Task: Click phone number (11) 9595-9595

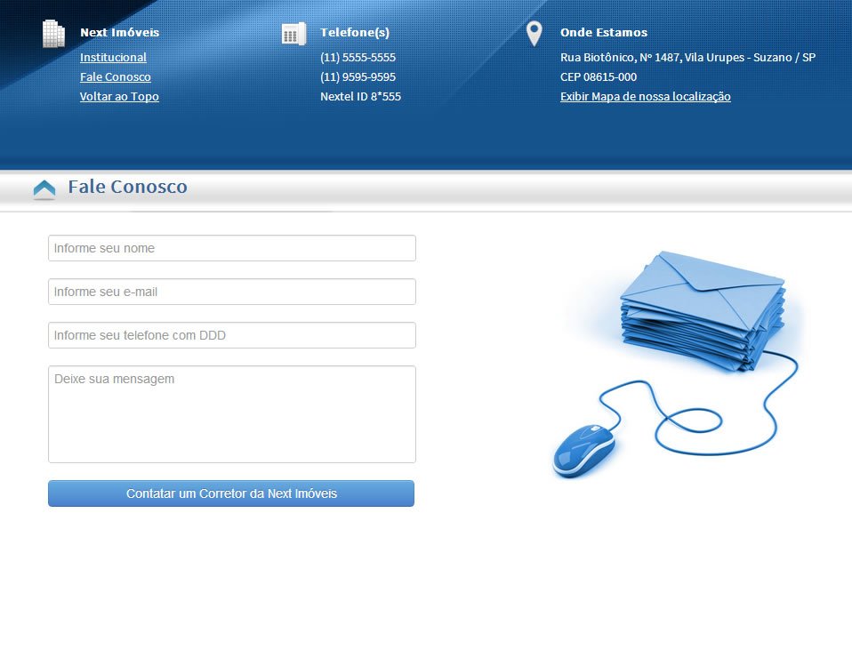Action: coord(358,76)
